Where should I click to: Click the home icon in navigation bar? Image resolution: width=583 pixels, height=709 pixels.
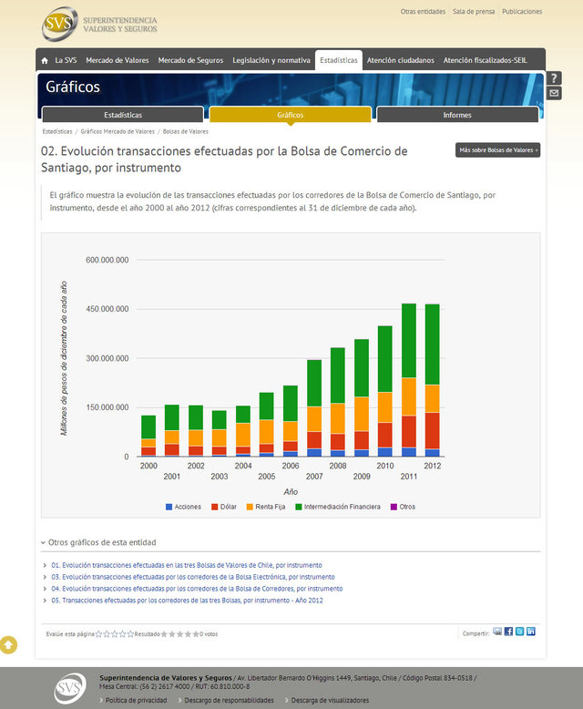tap(45, 60)
